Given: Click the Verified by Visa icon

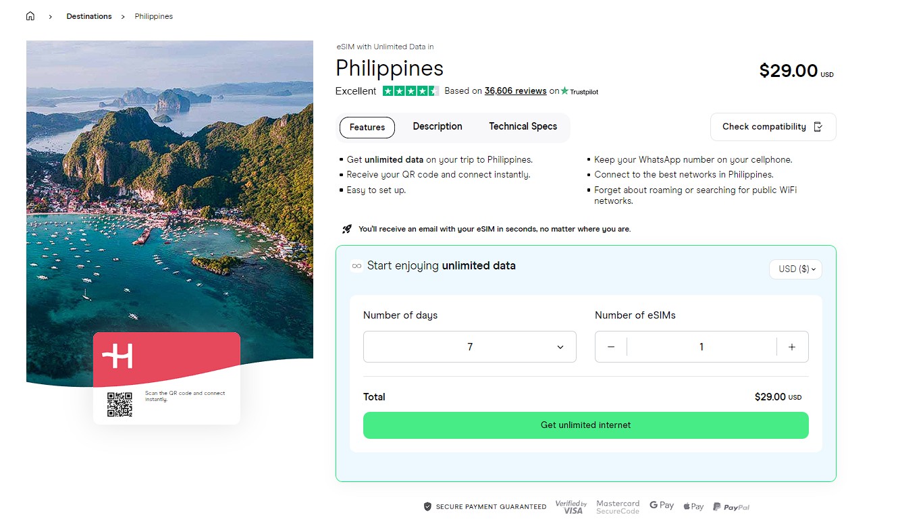Looking at the screenshot, I should click(x=571, y=506).
